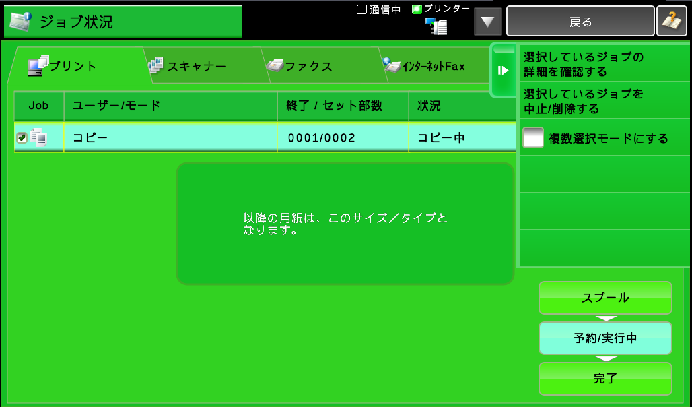Click the printer status device icon
The image size is (692, 407).
(436, 26)
